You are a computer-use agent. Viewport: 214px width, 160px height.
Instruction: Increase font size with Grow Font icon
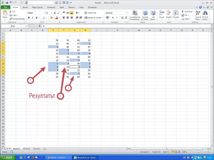[55, 13]
